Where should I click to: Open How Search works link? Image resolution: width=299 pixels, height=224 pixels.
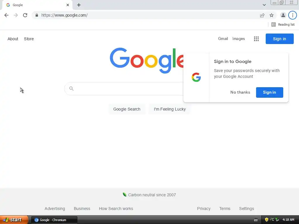pos(116,209)
